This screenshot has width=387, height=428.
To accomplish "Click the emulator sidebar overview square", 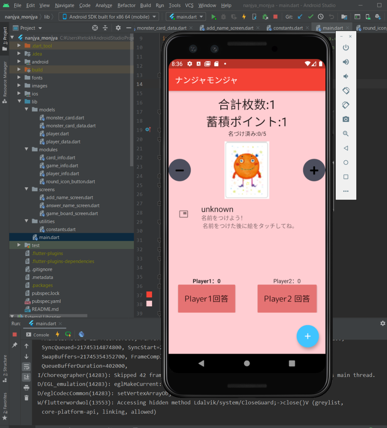I will click(346, 177).
